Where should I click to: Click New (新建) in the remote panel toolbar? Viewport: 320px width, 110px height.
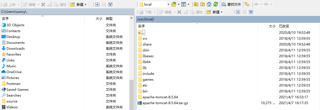coord(213,12)
